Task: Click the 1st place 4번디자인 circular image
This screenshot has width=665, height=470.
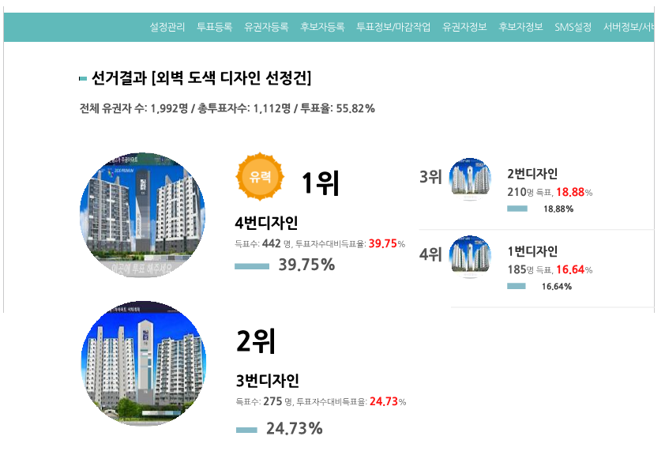Action: pos(142,215)
